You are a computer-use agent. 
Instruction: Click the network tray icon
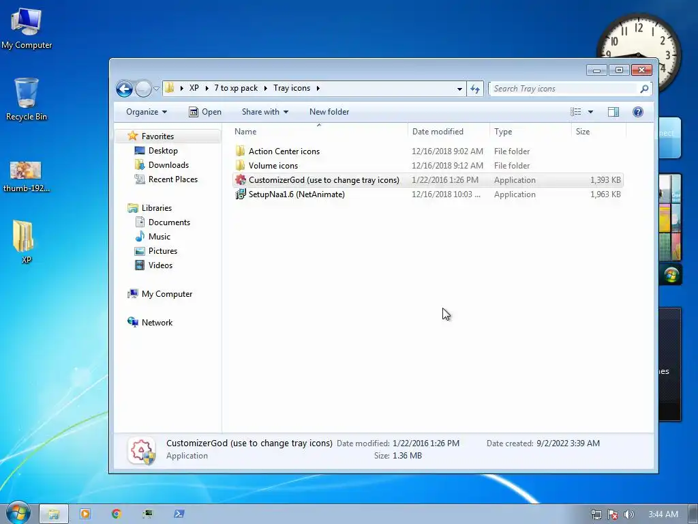click(x=596, y=514)
